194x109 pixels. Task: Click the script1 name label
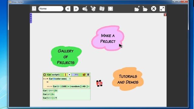click(x=56, y=75)
